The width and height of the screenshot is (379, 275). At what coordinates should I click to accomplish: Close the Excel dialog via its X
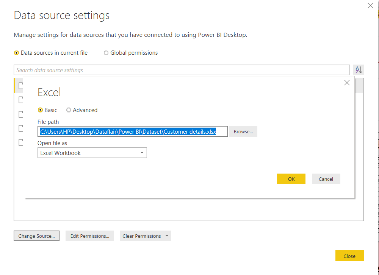pos(347,82)
